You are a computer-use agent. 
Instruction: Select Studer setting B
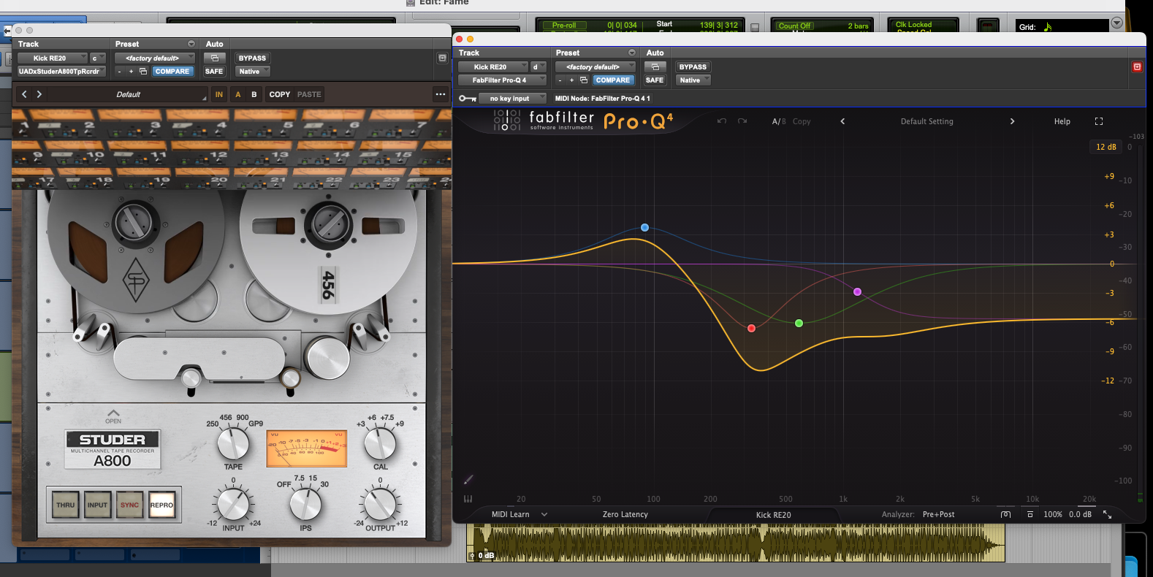pos(254,94)
